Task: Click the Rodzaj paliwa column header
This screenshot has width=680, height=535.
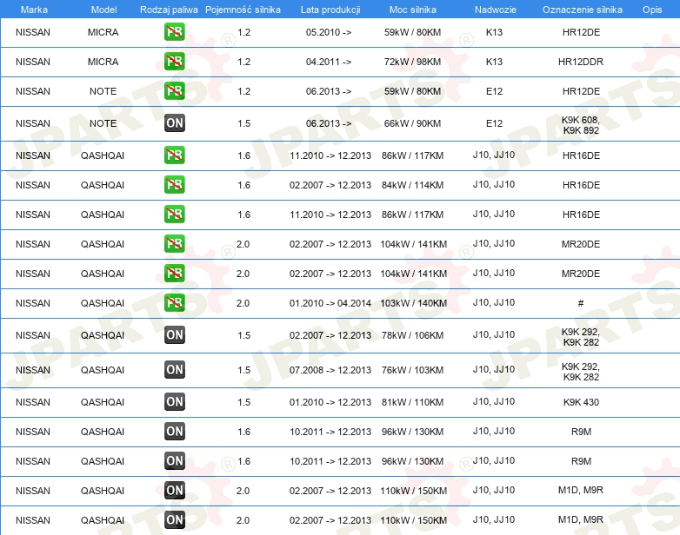Action: pyautogui.click(x=169, y=10)
